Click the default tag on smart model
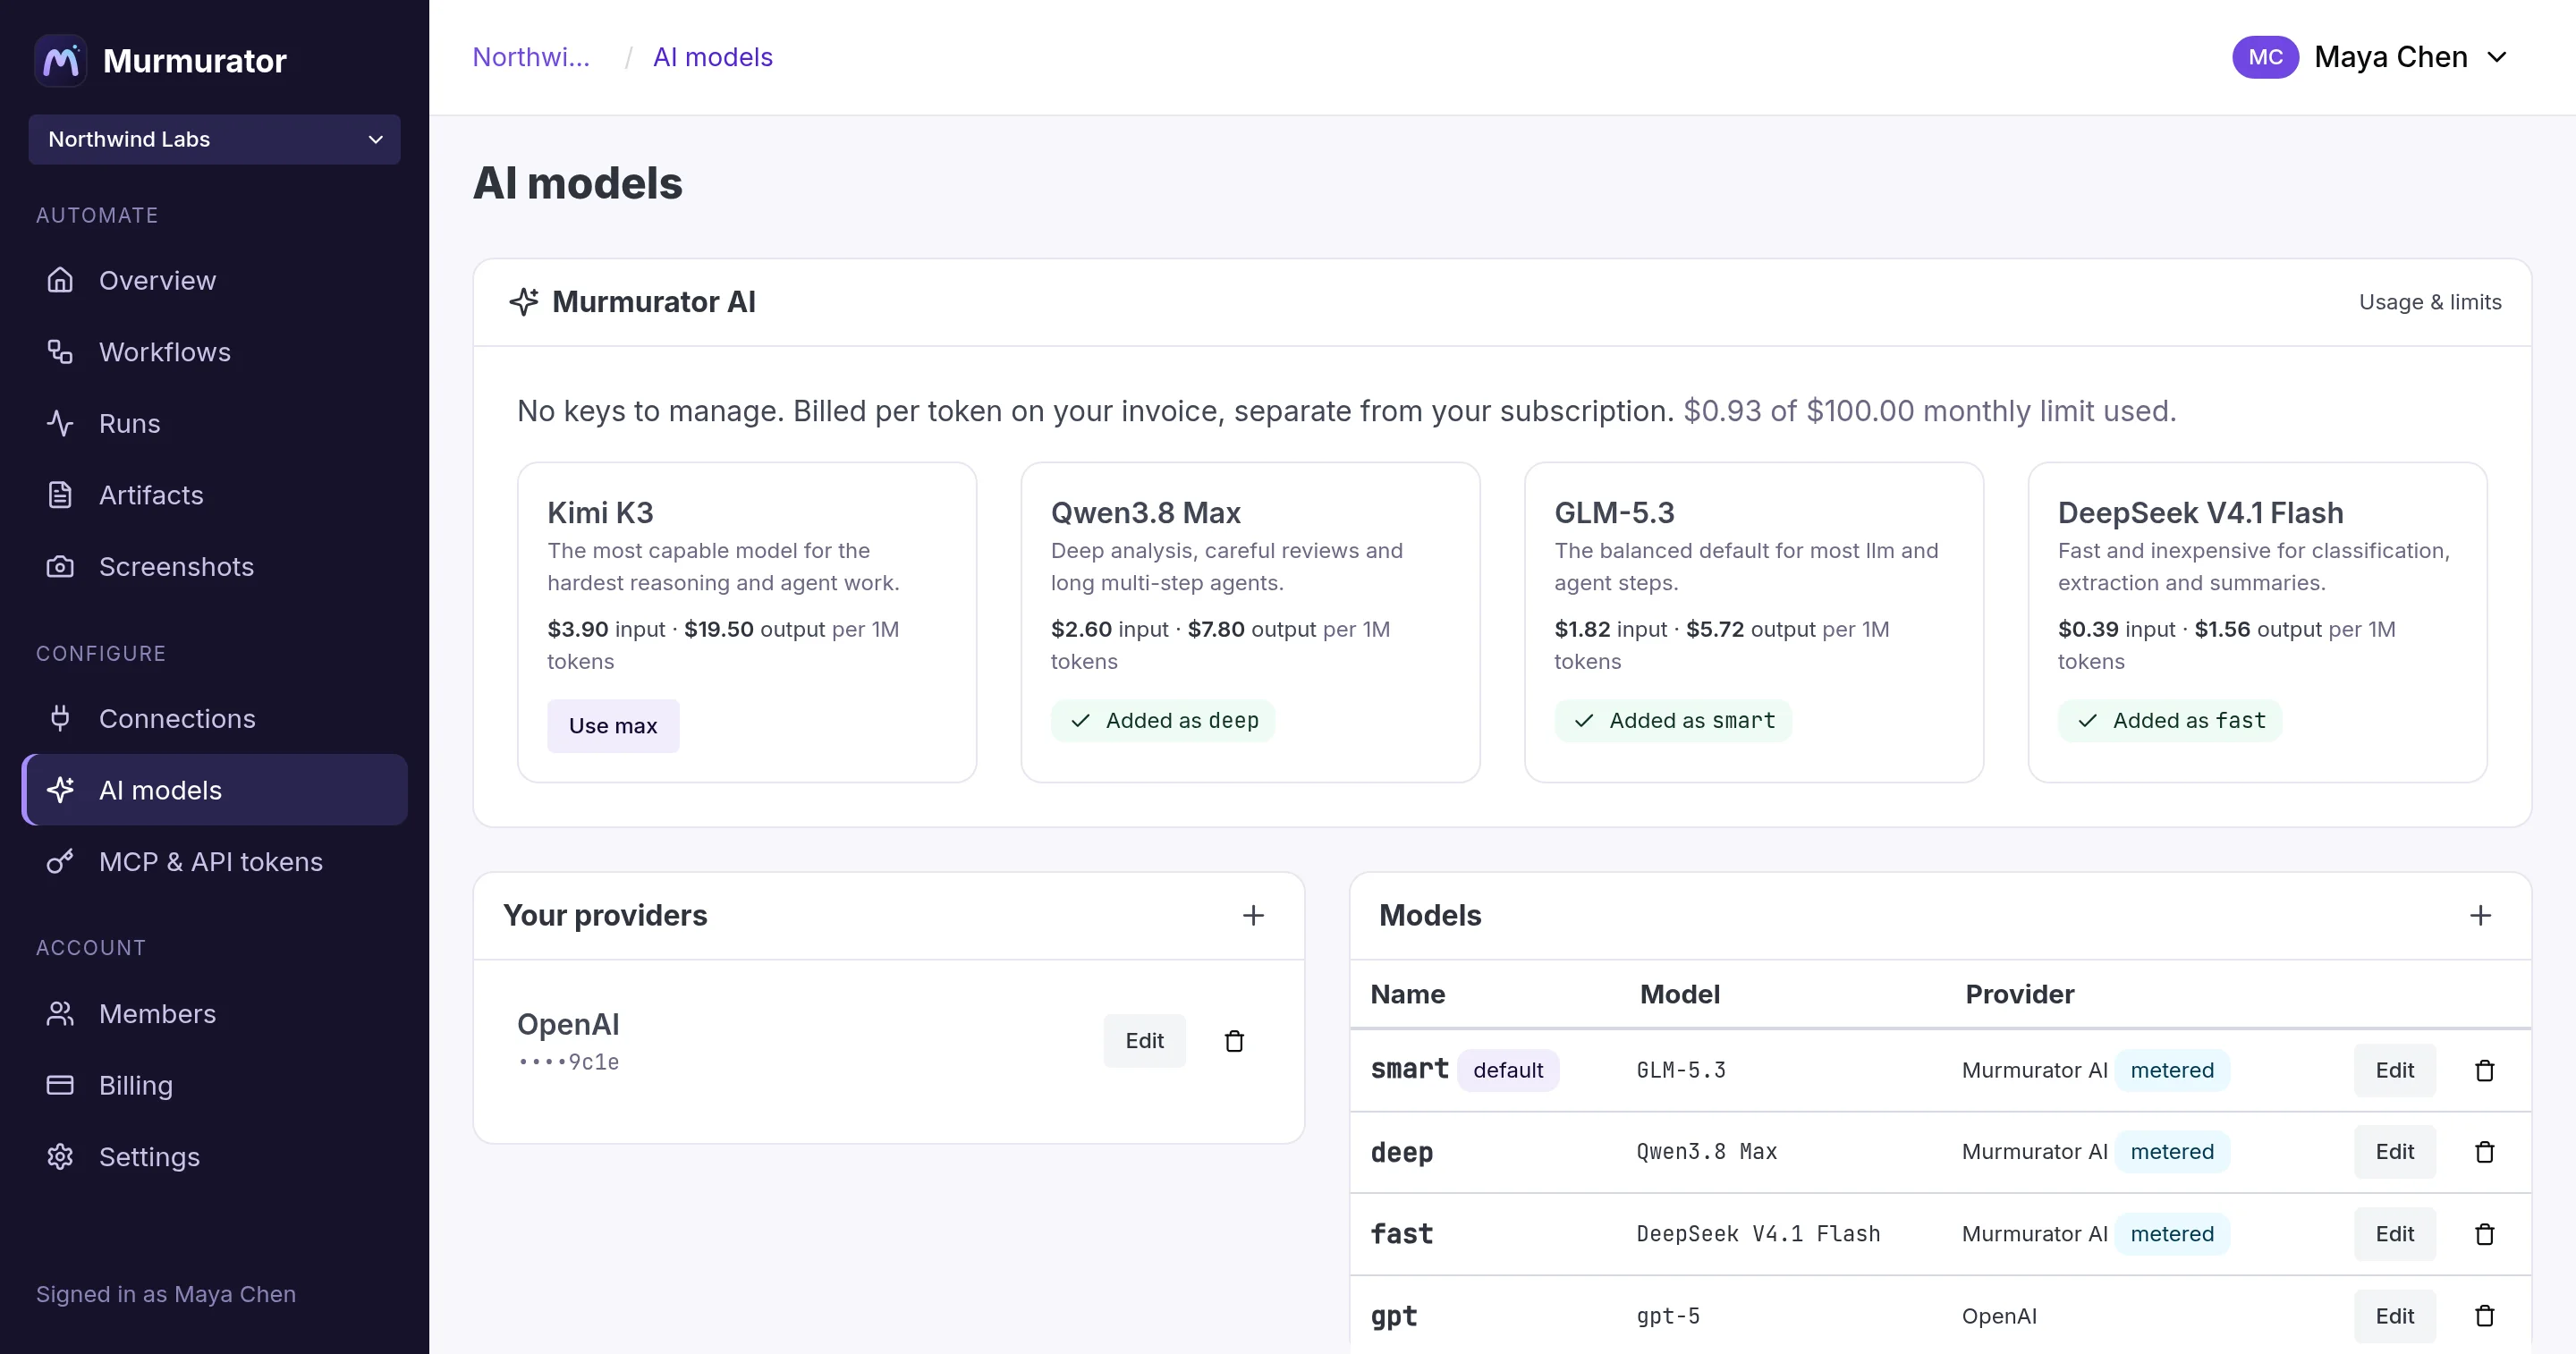Image resolution: width=2576 pixels, height=1354 pixels. [x=1508, y=1070]
